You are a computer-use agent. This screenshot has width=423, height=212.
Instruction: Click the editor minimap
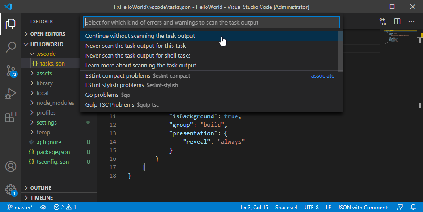coord(400,37)
